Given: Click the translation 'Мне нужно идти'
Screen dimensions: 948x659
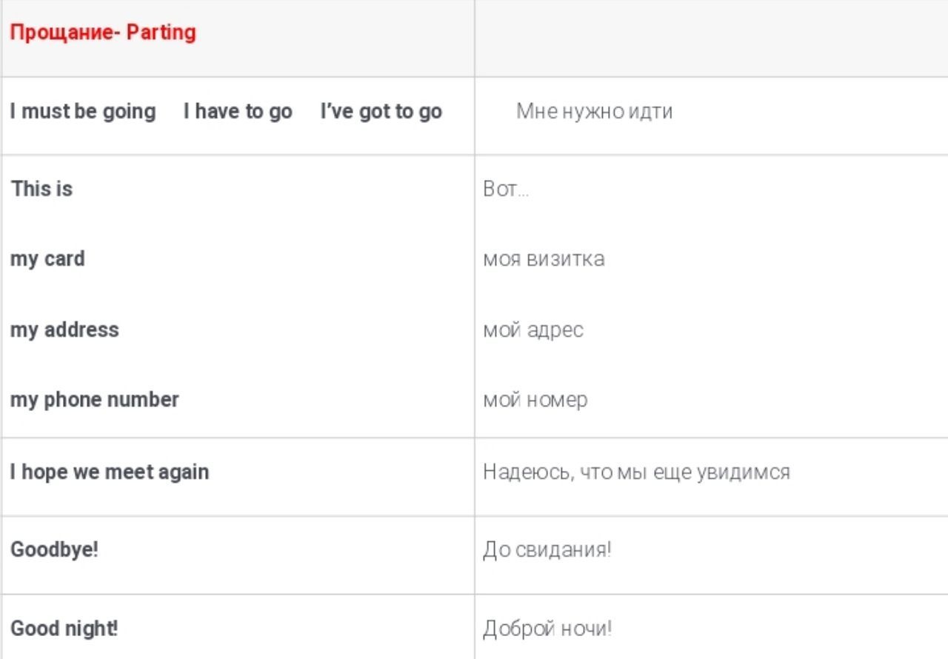Looking at the screenshot, I should coord(594,112).
